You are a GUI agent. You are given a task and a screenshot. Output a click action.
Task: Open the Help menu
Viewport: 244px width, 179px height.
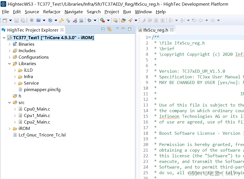tap(161, 12)
